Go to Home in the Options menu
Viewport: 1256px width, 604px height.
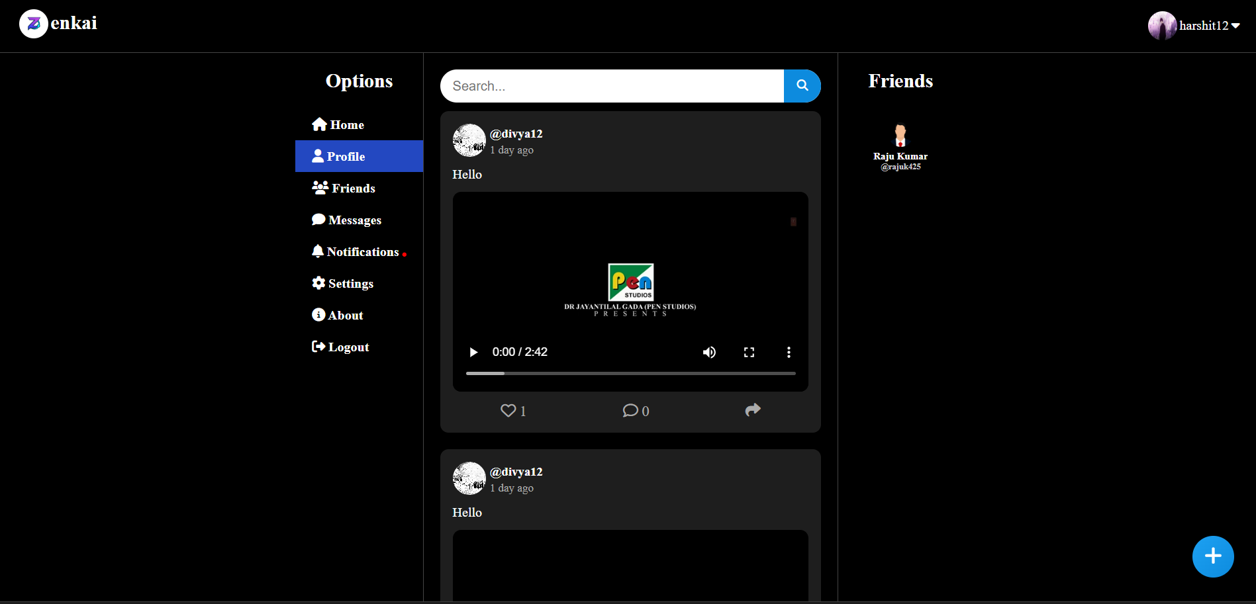[x=338, y=124]
